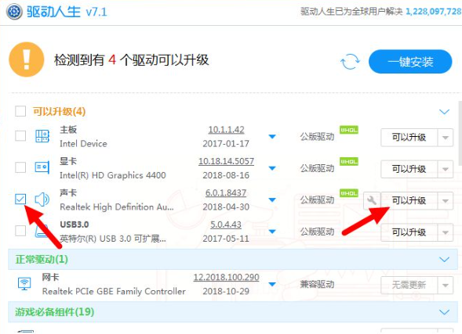The height and width of the screenshot is (334, 462).
Task: Expand the 游戏必备组件(19) section chevron
Action: 444,312
